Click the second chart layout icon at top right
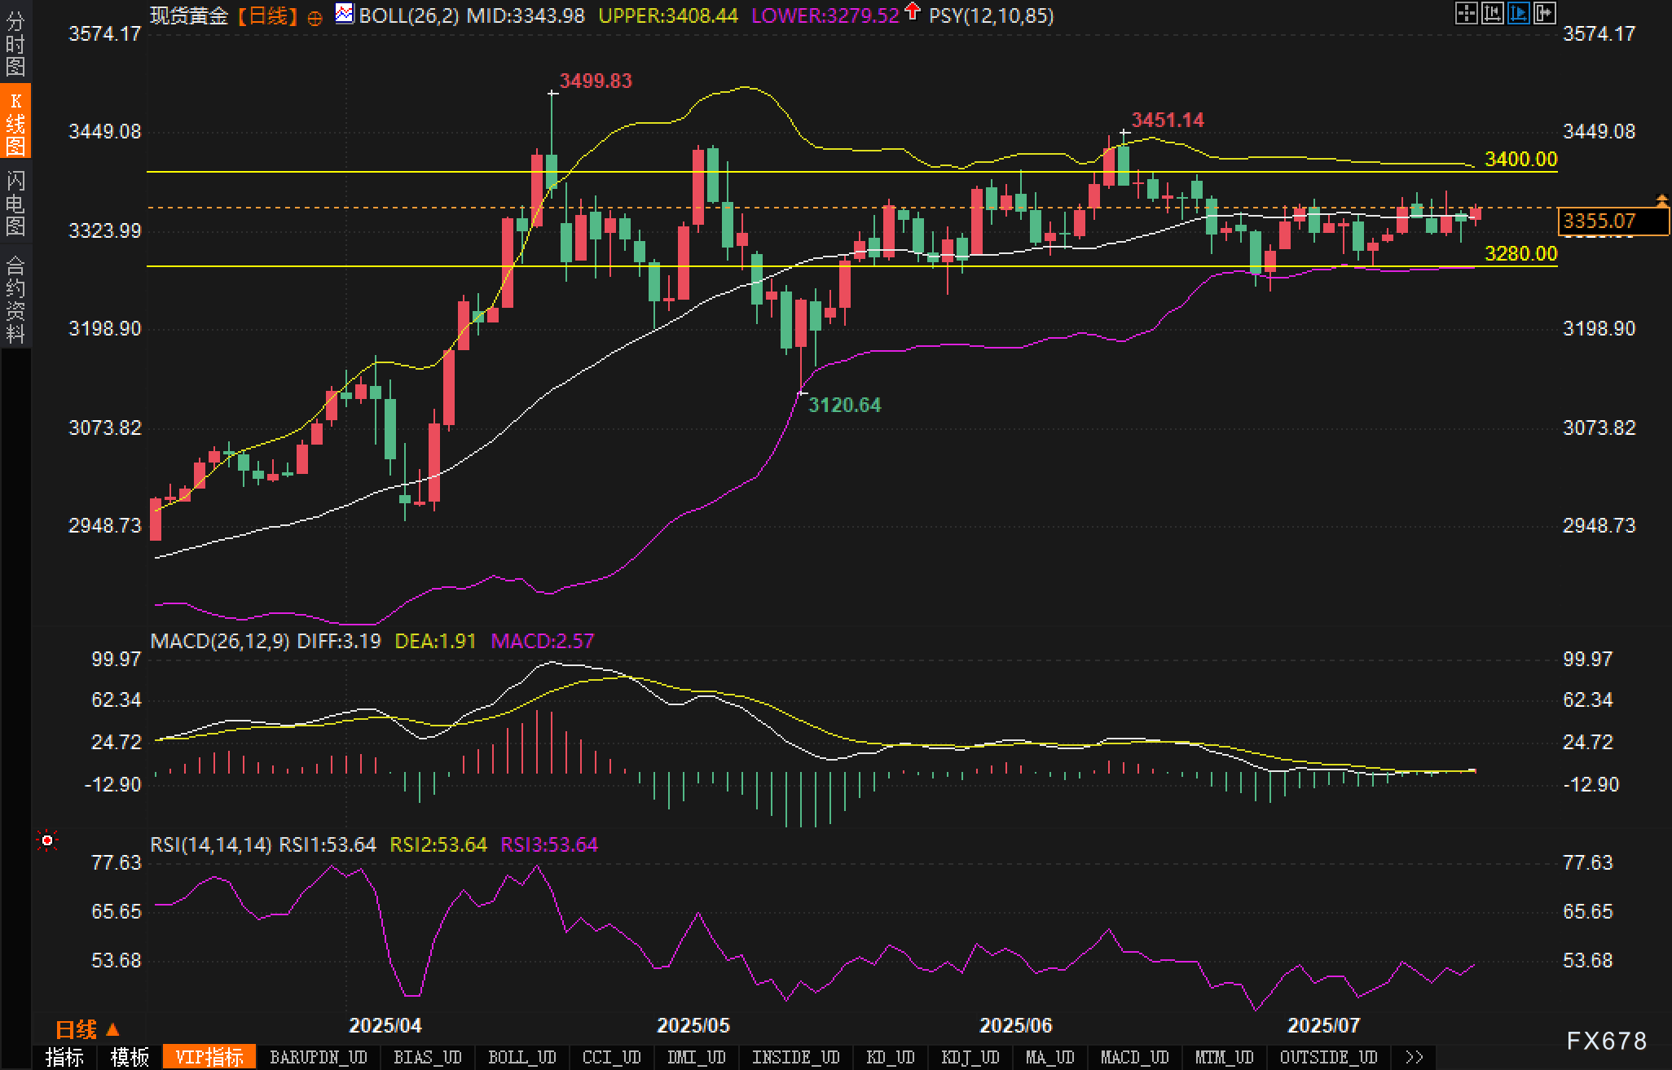 pyautogui.click(x=1492, y=13)
